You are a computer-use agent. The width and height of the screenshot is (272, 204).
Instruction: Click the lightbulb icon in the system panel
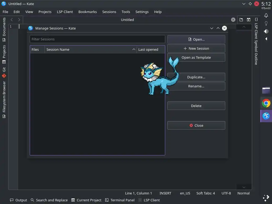[266, 23]
